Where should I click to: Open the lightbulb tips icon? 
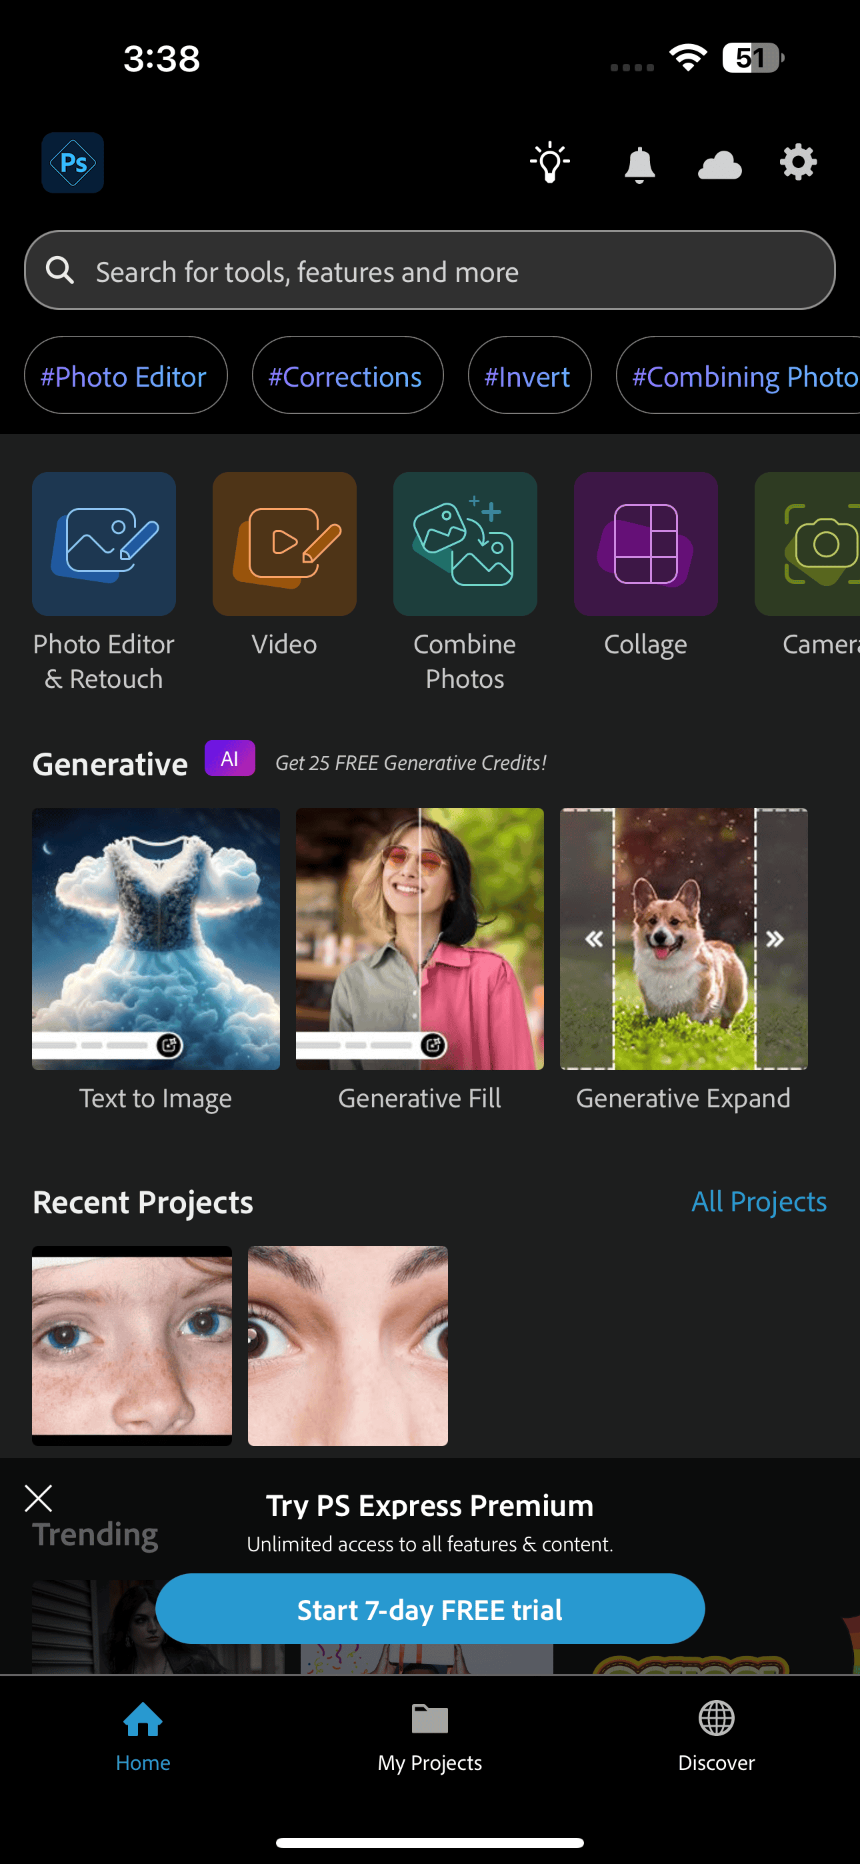550,163
